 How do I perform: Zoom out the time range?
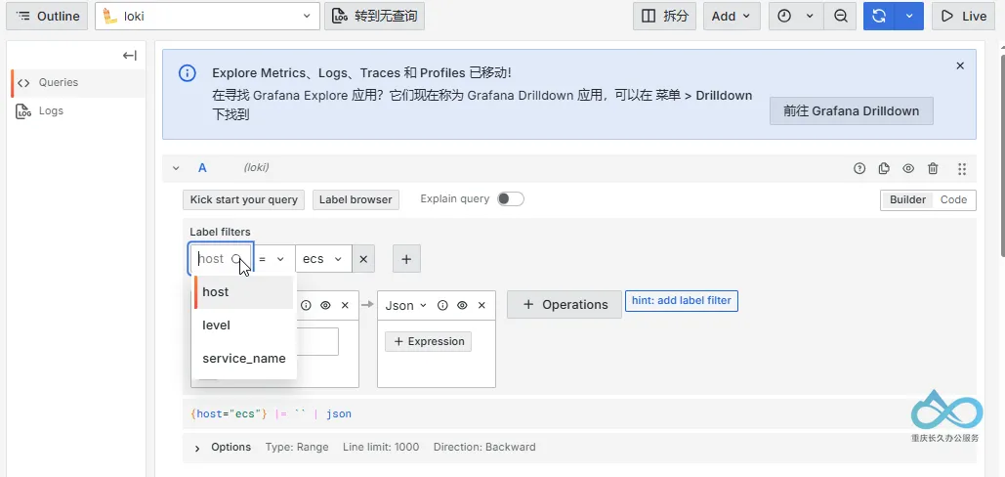pos(840,16)
